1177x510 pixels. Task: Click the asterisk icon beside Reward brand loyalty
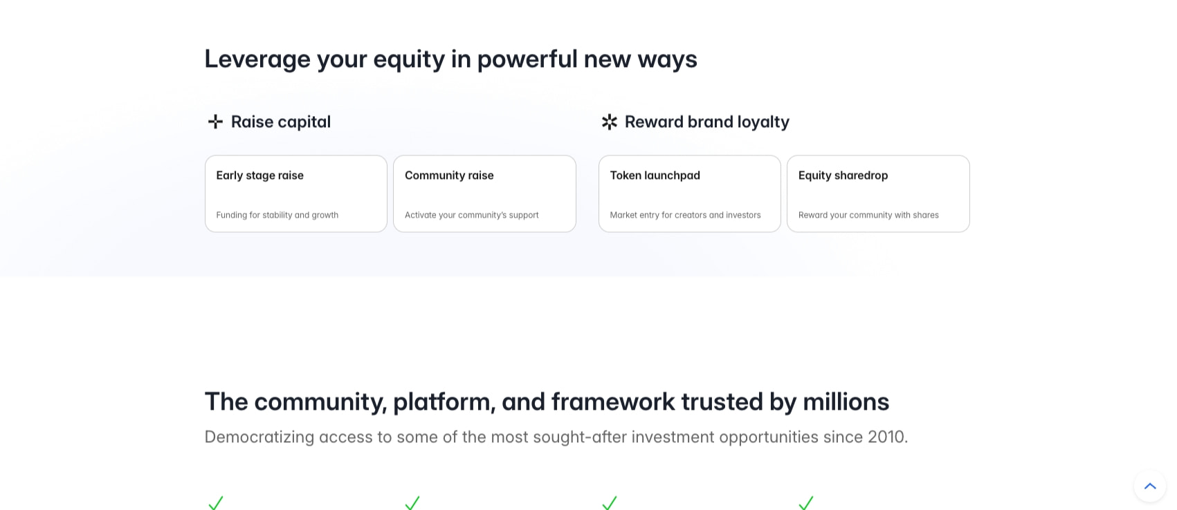pyautogui.click(x=609, y=122)
